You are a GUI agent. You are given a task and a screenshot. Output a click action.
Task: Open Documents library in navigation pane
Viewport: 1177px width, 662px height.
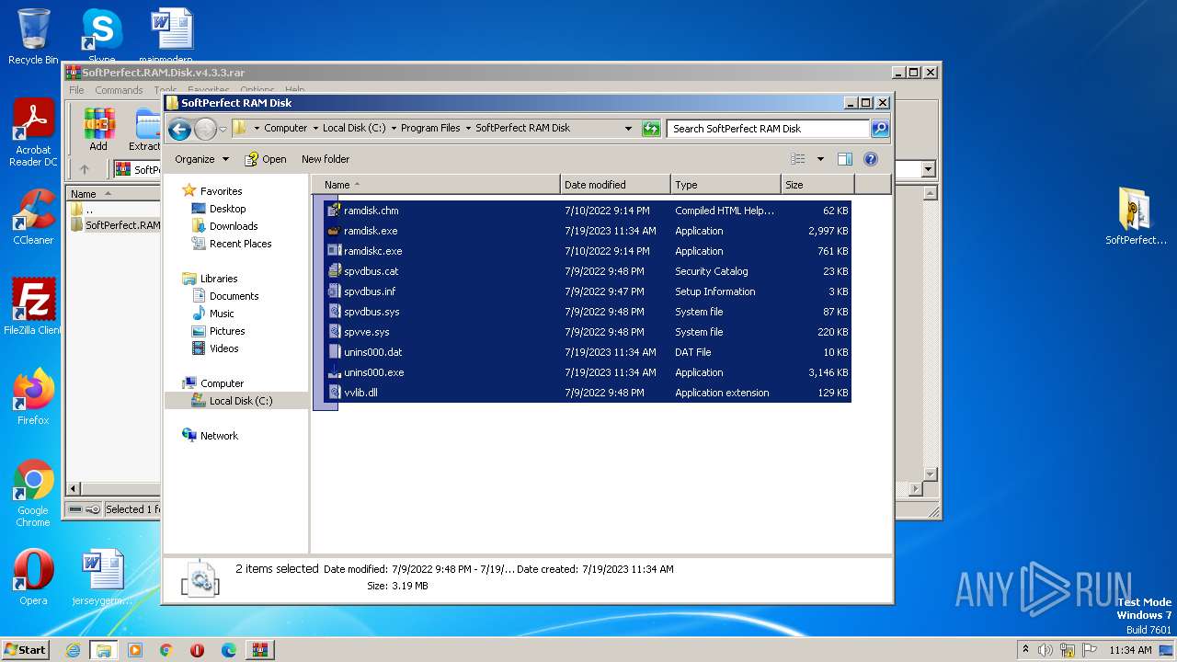[x=225, y=296]
